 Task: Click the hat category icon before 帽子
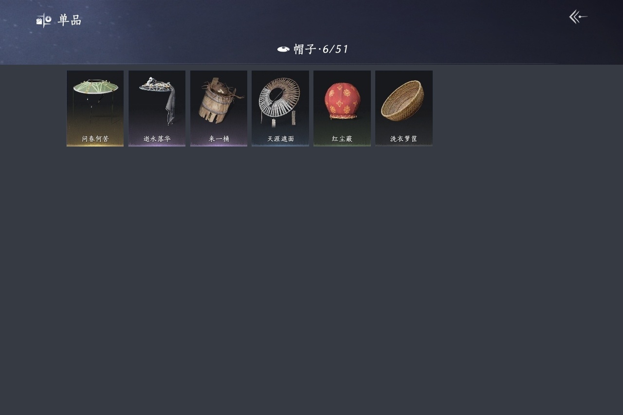click(283, 49)
